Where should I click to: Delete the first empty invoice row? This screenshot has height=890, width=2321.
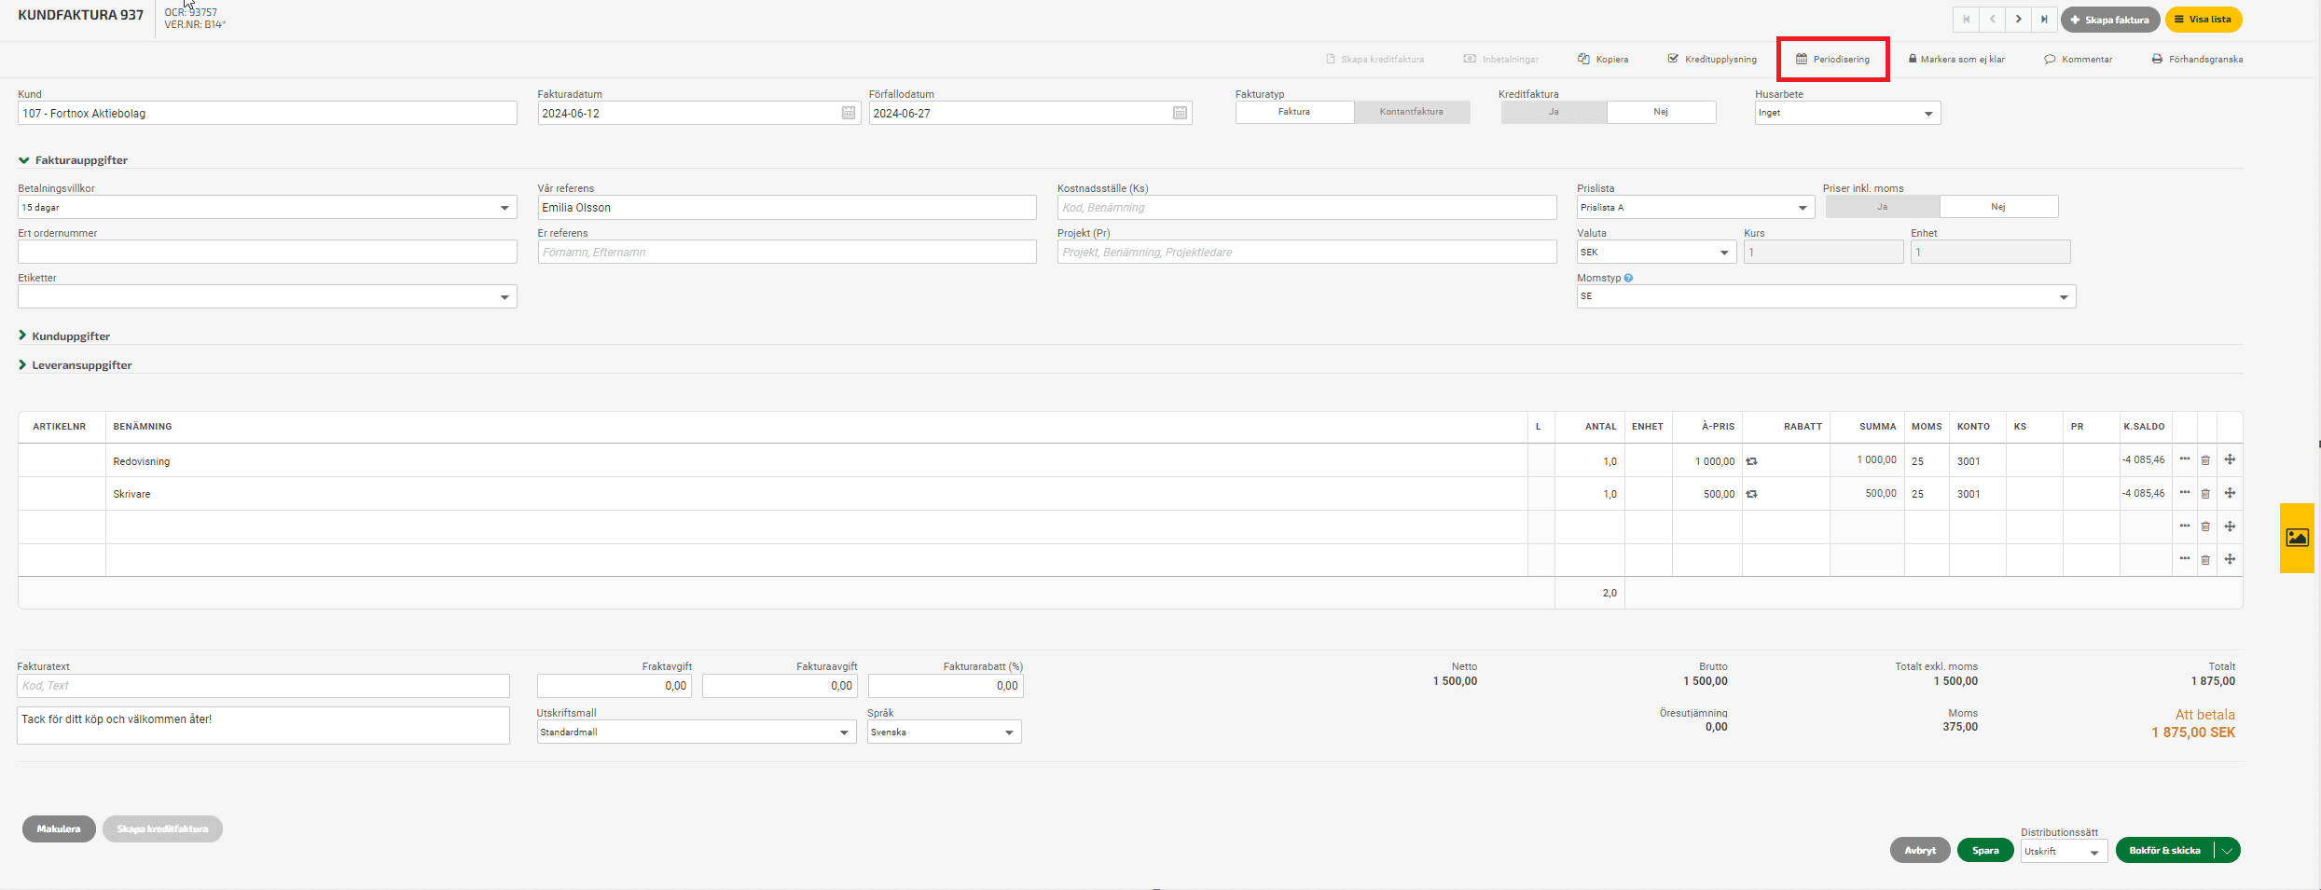2205,527
